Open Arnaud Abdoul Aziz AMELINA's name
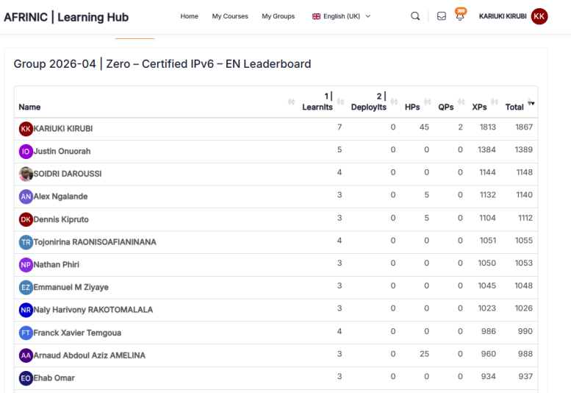The height and width of the screenshot is (393, 571). point(89,355)
